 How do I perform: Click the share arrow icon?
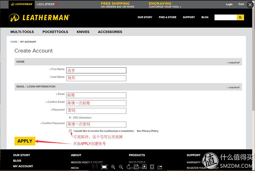coord(160,167)
